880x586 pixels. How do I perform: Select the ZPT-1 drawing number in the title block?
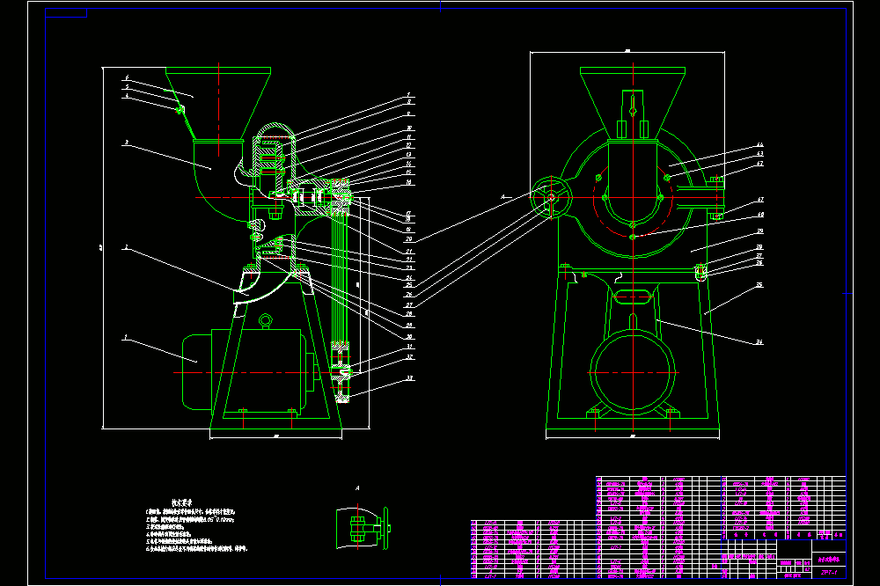(x=828, y=573)
